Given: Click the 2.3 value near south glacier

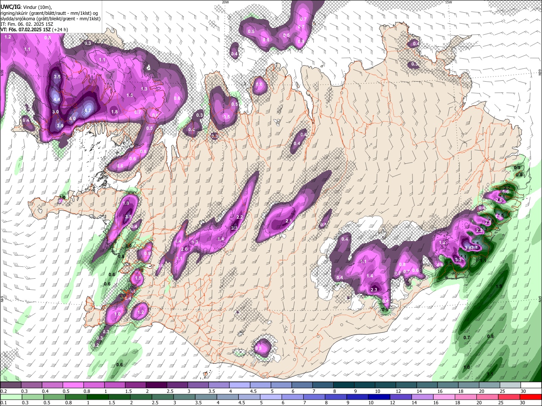Looking at the screenshot, I should coord(374,290).
